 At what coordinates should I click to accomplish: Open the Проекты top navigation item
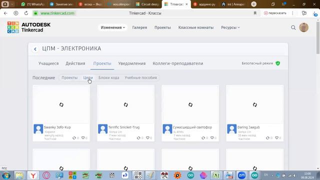coord(162,27)
